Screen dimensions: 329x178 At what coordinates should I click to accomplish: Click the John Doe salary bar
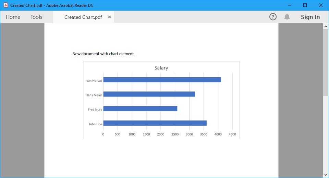tap(155, 123)
